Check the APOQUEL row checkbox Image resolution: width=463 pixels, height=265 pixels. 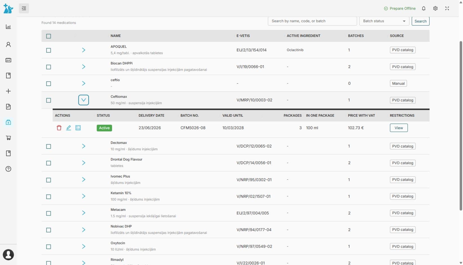click(x=49, y=50)
